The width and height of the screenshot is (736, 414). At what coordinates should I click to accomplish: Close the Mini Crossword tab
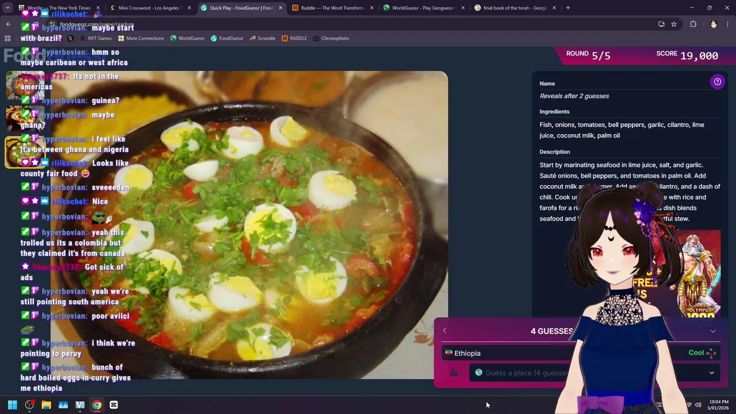(x=189, y=8)
